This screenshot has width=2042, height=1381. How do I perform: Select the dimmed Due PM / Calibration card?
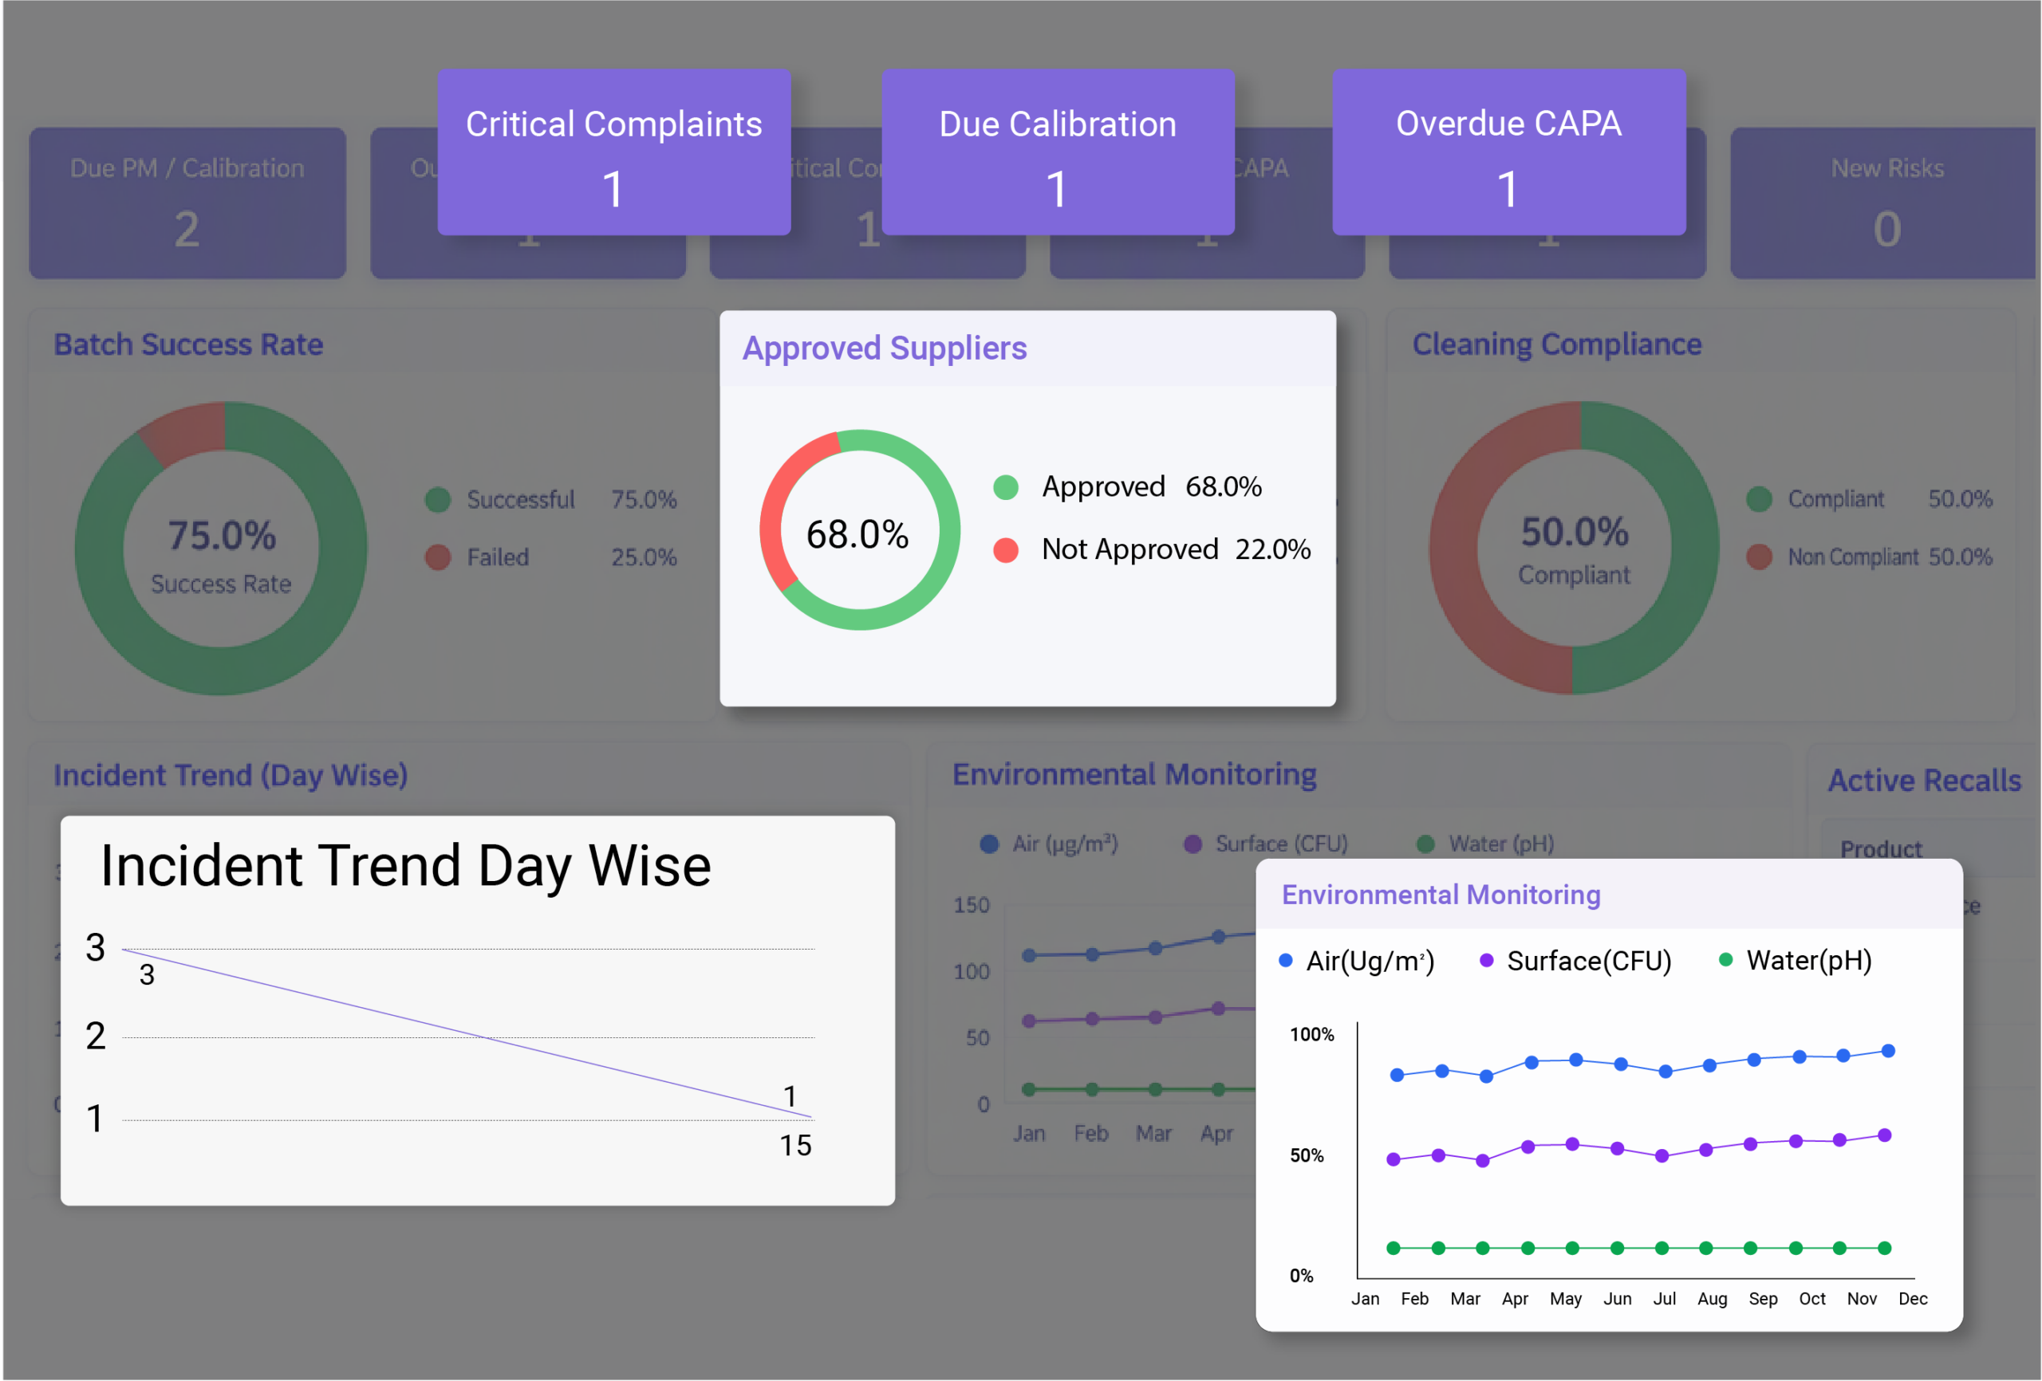[x=187, y=203]
